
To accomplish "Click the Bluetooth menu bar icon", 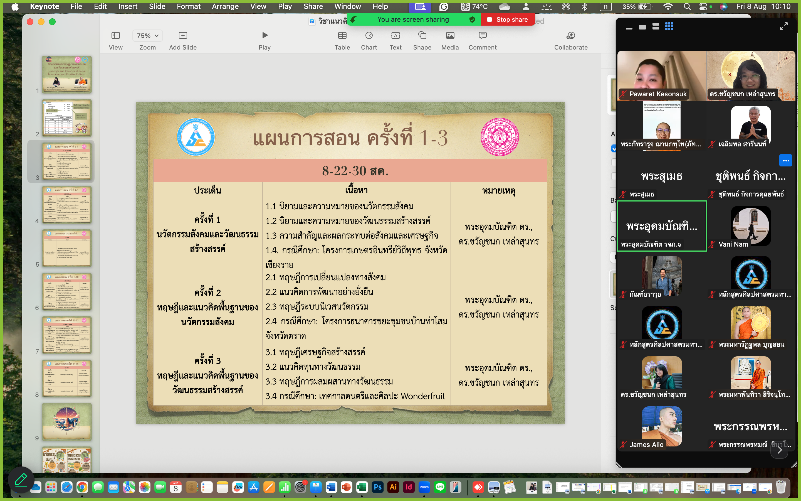I will tap(584, 6).
